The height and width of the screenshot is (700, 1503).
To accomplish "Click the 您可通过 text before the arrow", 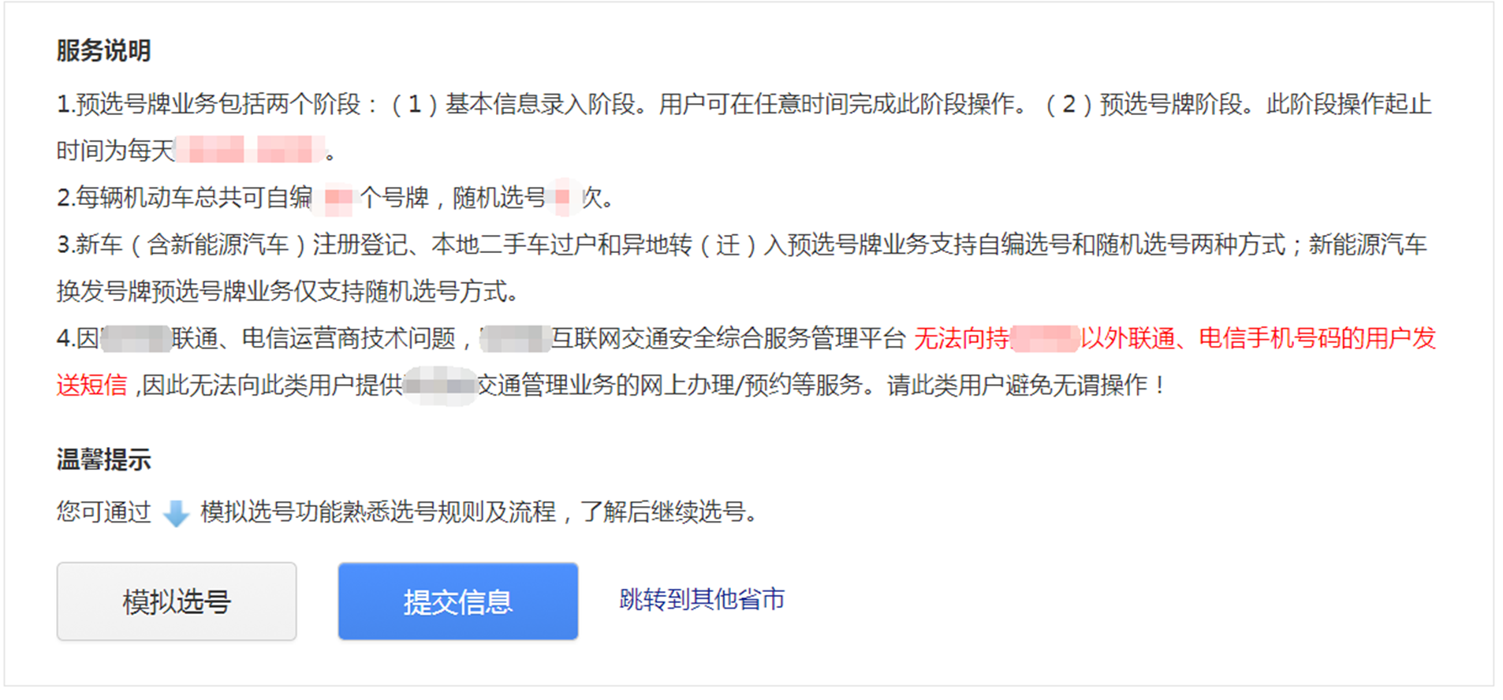I will (x=103, y=512).
